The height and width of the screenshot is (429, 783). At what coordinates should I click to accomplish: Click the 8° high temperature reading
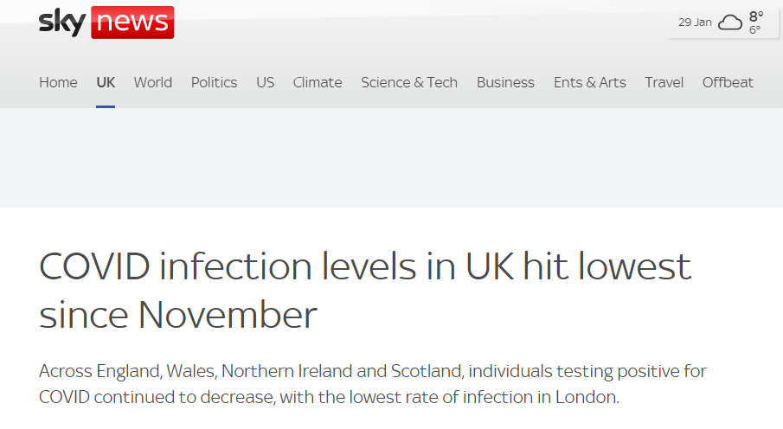point(756,16)
